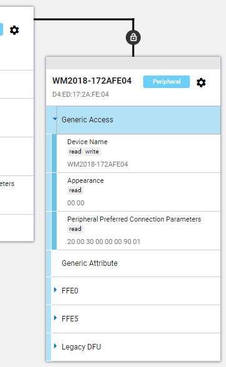Collapse the Generic Access service
This screenshot has width=226, height=367.
pyautogui.click(x=55, y=119)
